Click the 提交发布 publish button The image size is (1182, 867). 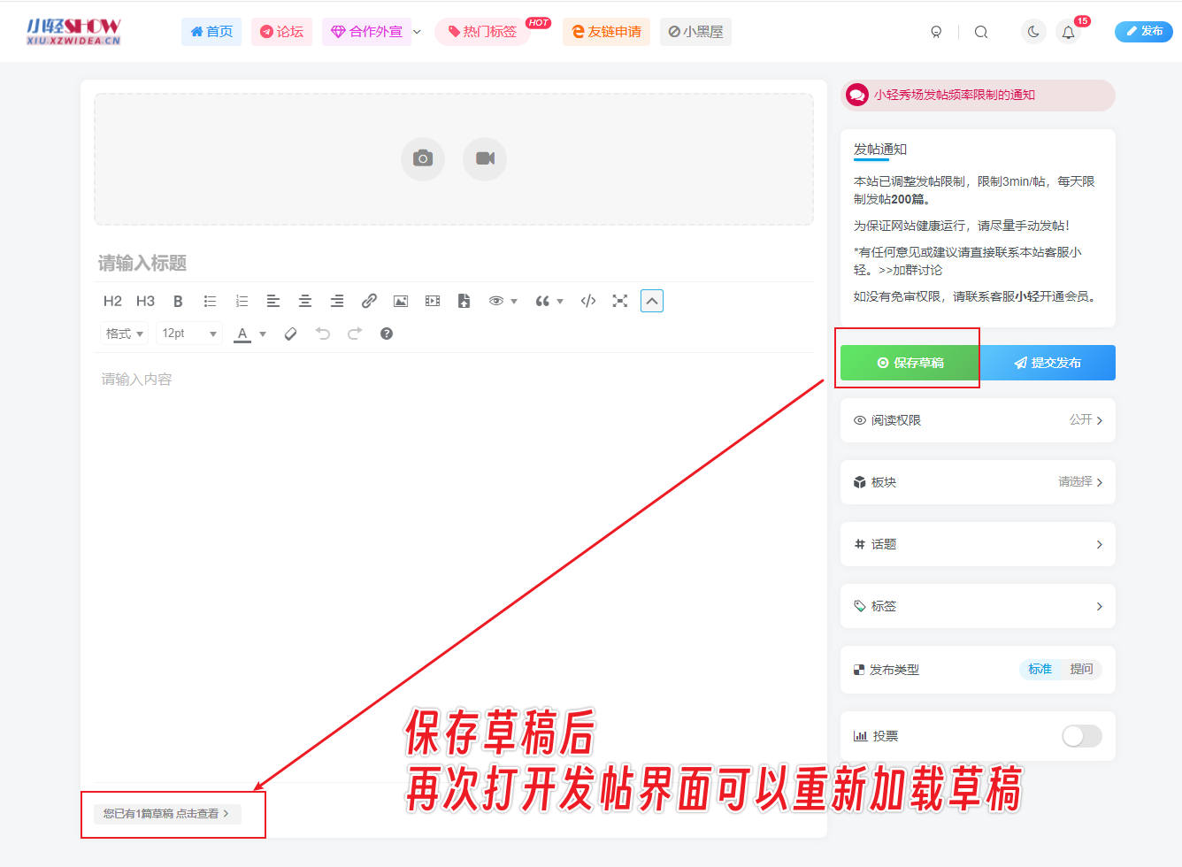[1048, 363]
